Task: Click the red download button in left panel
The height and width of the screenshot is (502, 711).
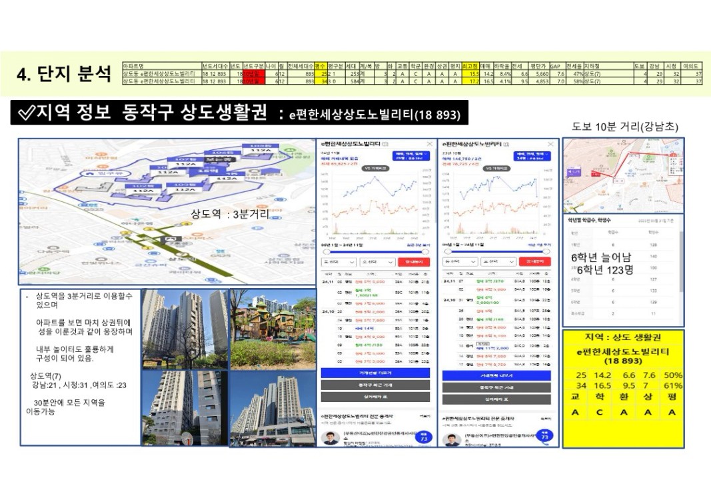Action: point(414,262)
